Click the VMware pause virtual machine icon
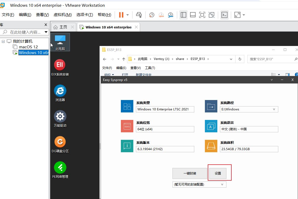 click(121, 15)
